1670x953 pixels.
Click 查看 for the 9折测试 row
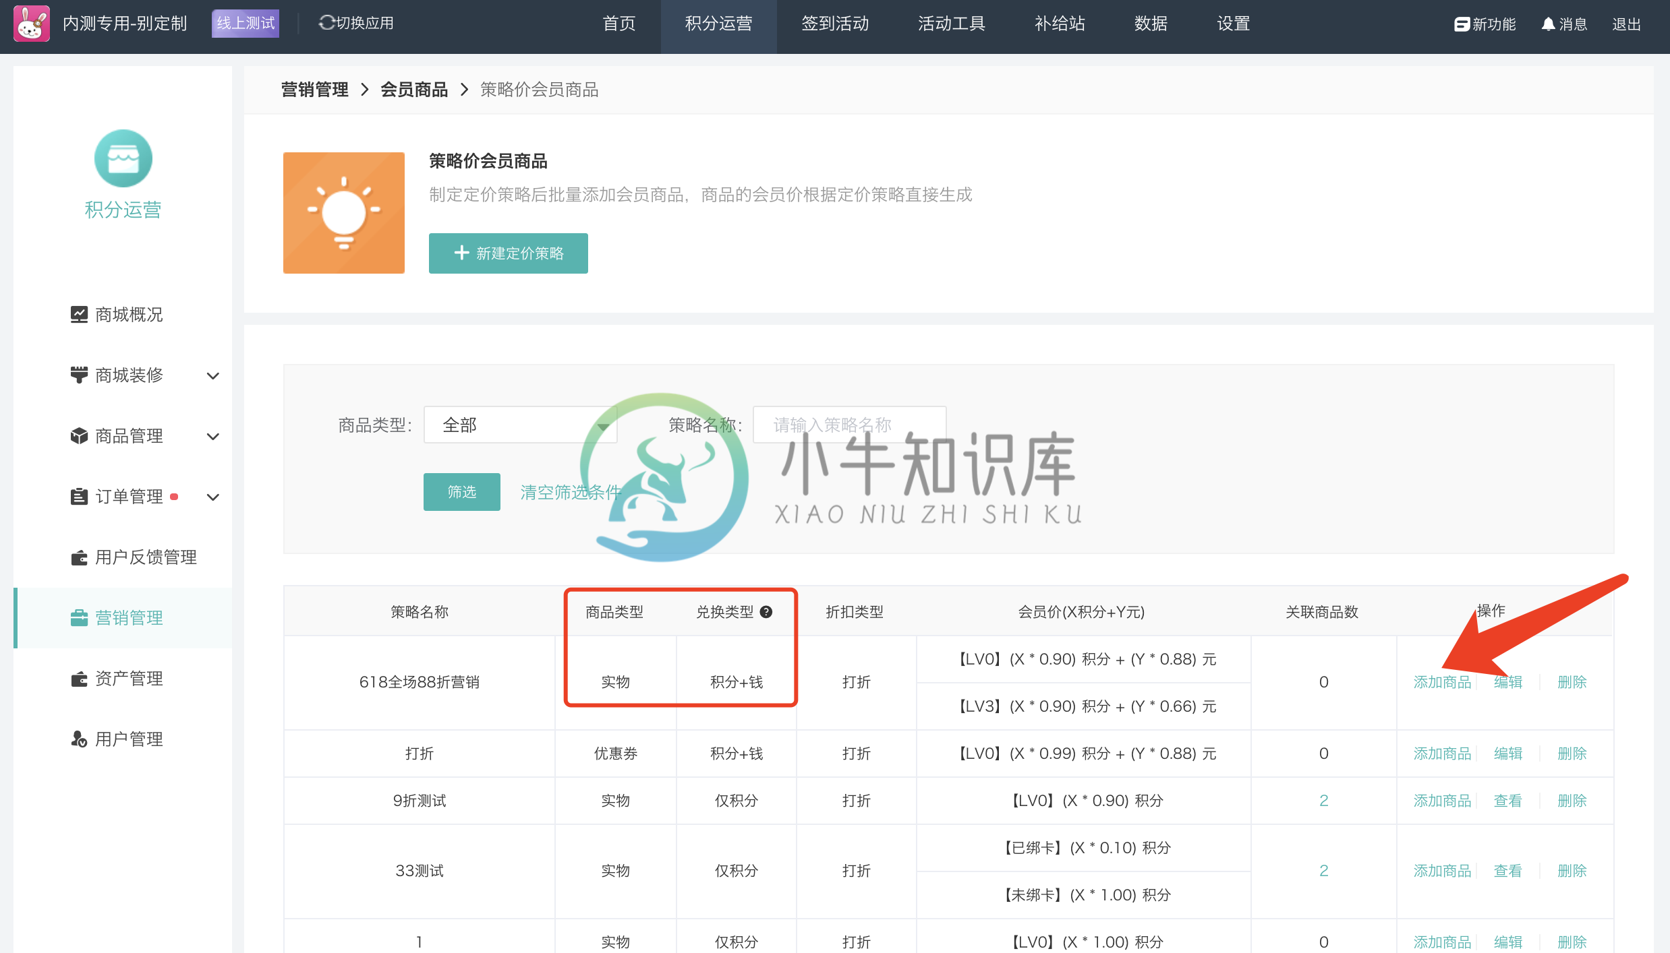(1508, 801)
